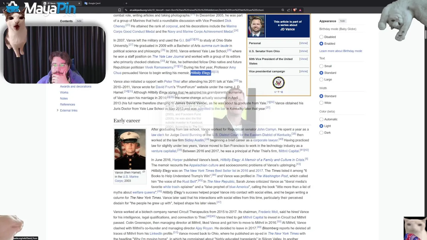Open the Rust Belt link
427x240 pixels.
(x=189, y=182)
